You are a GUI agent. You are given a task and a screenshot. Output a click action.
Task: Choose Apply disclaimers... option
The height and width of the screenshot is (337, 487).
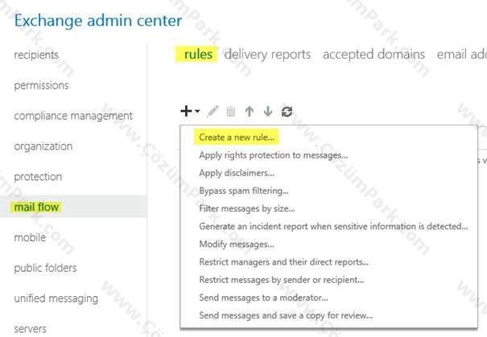point(237,173)
